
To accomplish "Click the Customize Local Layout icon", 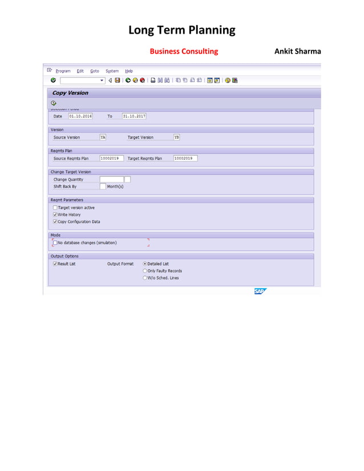I will pyautogui.click(x=234, y=80).
